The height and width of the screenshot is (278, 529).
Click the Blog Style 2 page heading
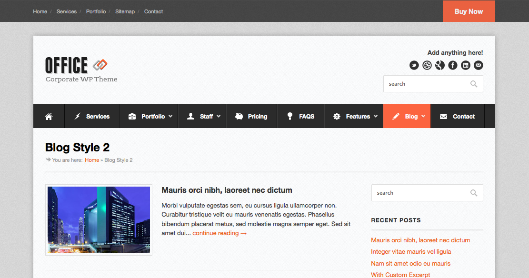[77, 148]
